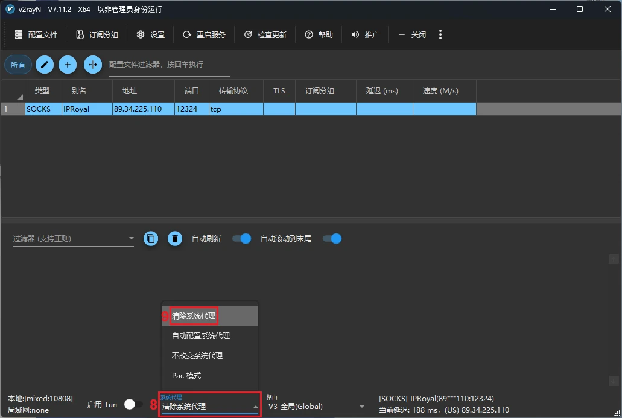Open the three-dot more options menu
The width and height of the screenshot is (622, 418).
[440, 34]
